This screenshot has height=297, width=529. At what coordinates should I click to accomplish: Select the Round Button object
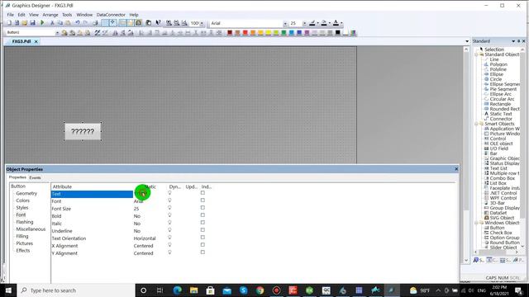pyautogui.click(x=504, y=243)
